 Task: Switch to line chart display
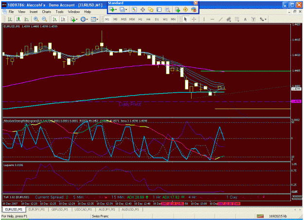point(27,19)
